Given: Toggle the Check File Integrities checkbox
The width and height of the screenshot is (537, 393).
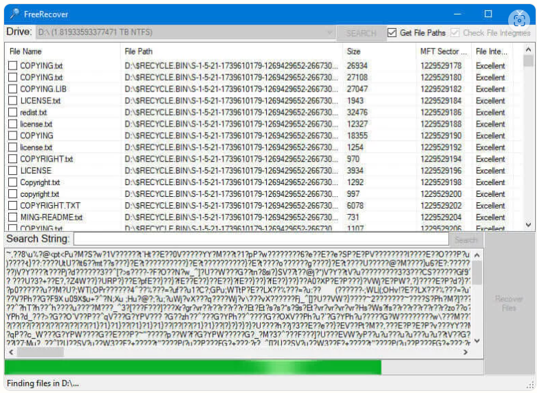Looking at the screenshot, I should tap(454, 32).
